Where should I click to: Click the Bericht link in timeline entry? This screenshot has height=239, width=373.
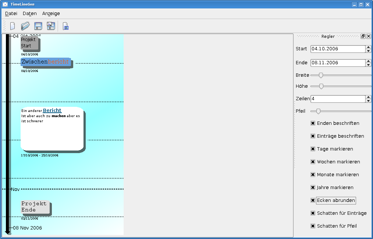click(52, 111)
